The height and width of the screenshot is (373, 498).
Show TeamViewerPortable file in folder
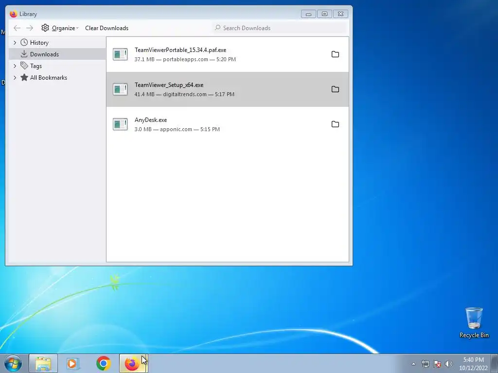click(335, 54)
